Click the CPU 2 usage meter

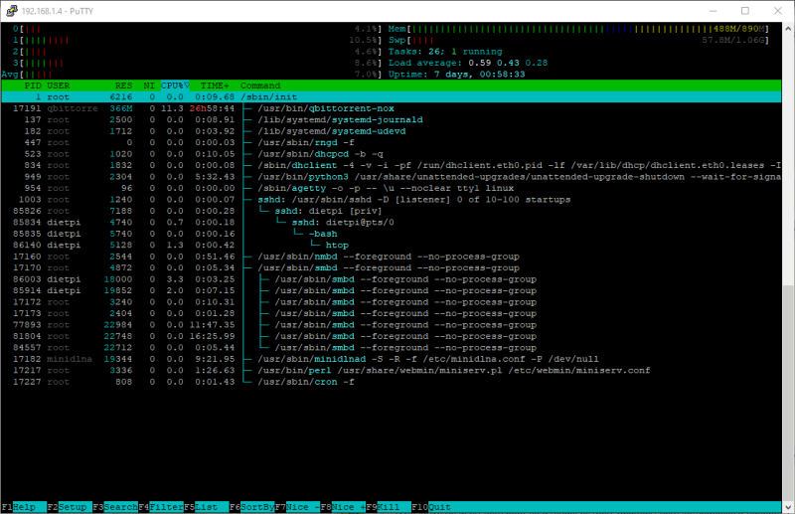click(197, 52)
